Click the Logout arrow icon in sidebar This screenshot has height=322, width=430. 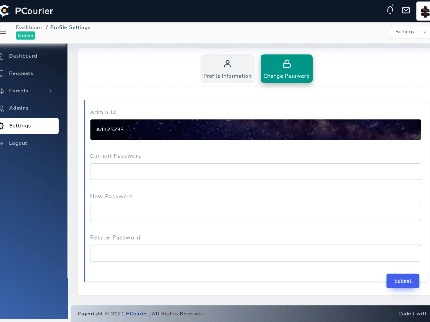click(1, 143)
